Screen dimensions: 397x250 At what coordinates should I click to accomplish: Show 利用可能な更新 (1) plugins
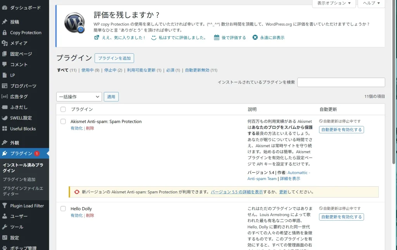point(144,70)
